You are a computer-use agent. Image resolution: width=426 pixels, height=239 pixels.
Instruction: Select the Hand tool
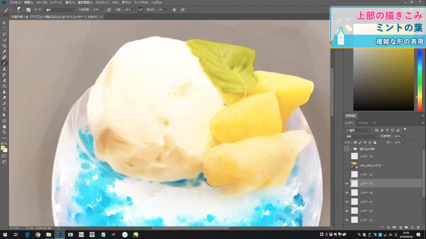[4, 127]
